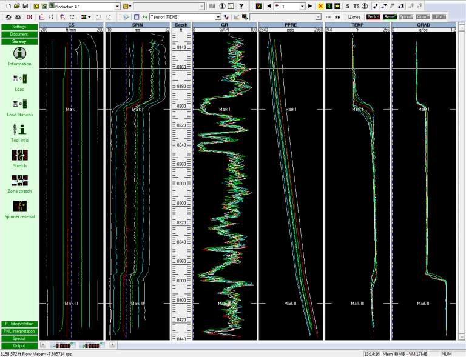Open the Document panel tab
Image resolution: width=466 pixels, height=357 pixels.
click(x=19, y=34)
